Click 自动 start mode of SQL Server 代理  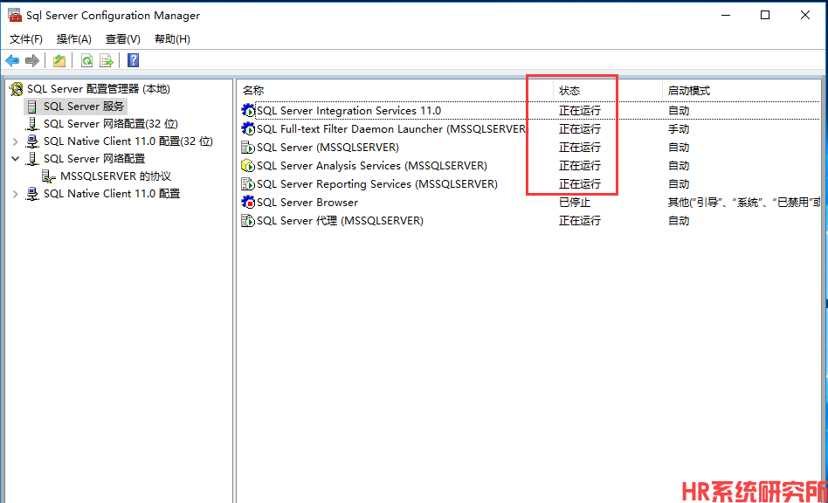(679, 221)
